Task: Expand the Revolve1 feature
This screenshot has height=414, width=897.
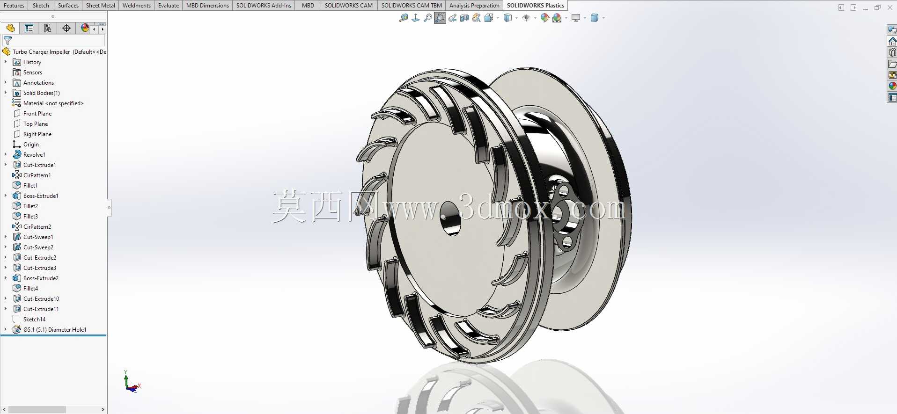Action: coord(6,154)
